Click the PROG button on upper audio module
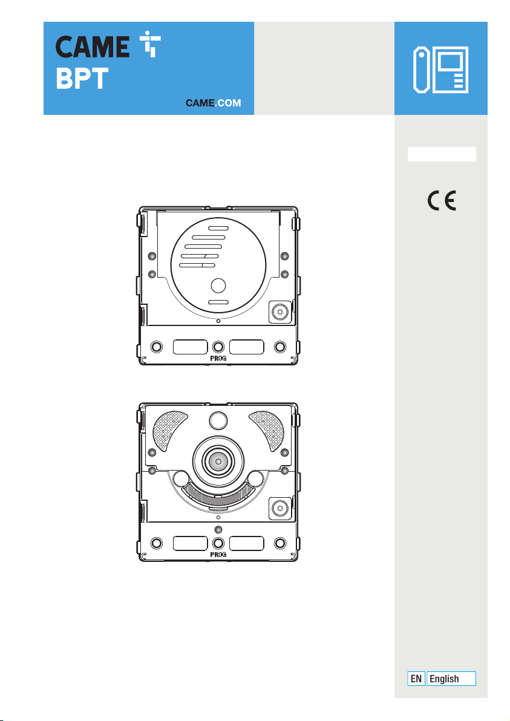 point(218,346)
